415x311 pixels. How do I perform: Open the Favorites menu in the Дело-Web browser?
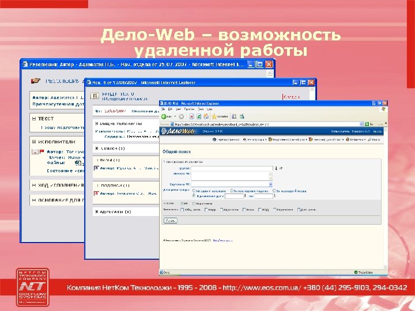189,109
